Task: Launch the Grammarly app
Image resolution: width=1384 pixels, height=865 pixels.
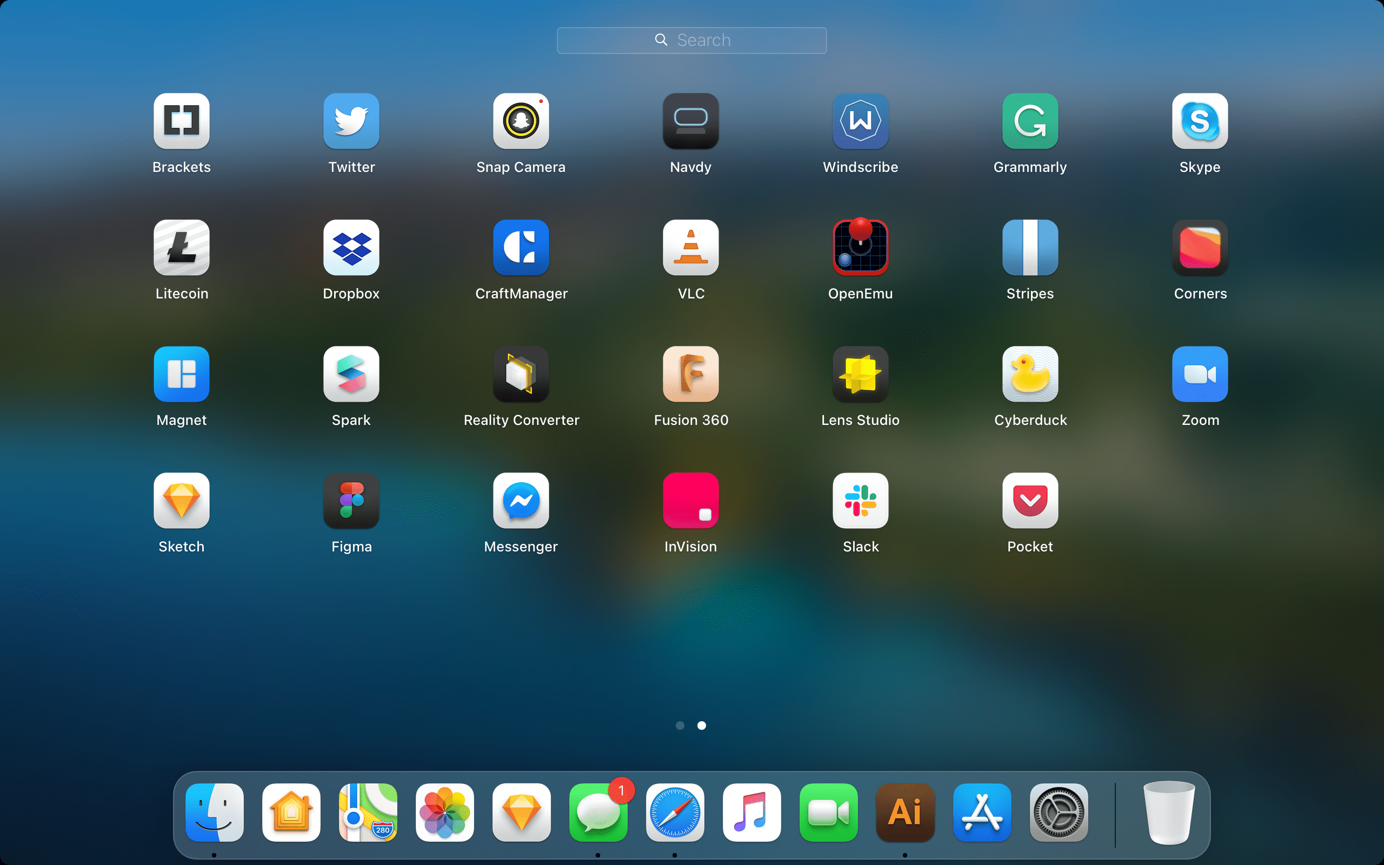Action: point(1030,121)
